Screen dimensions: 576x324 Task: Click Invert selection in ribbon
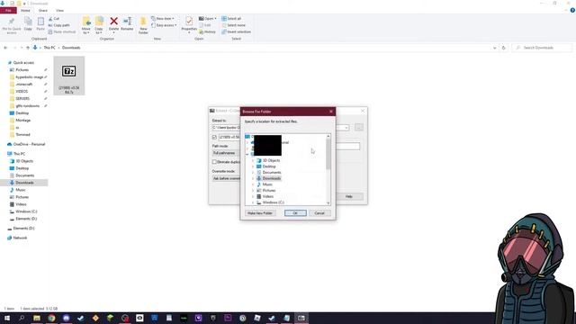(x=236, y=32)
